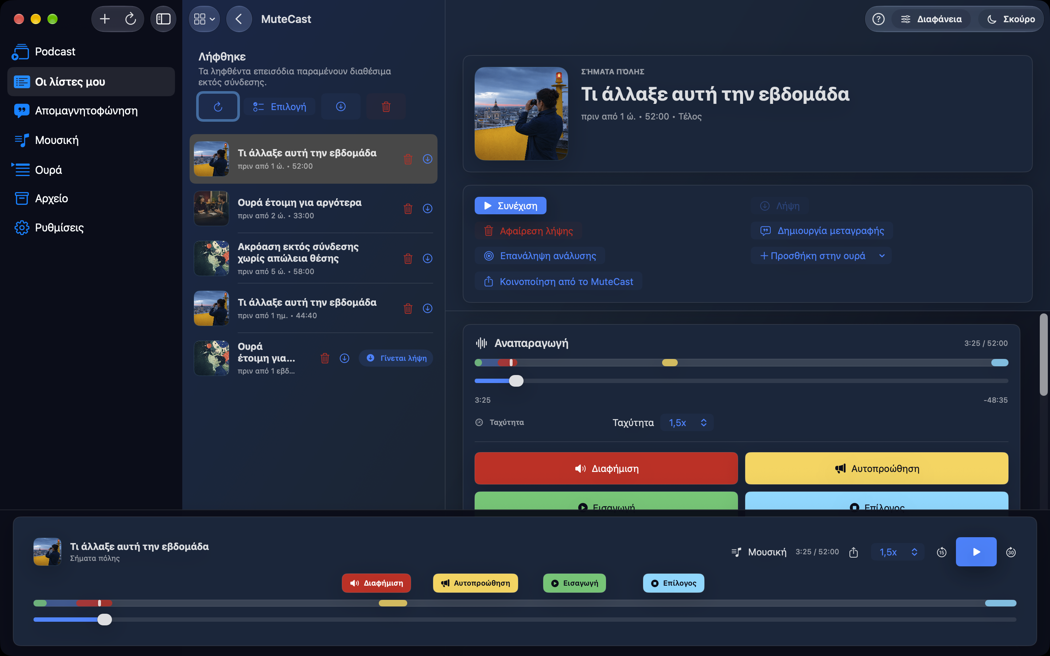Click small Διαφήμιση chip in bottom player

tap(376, 583)
